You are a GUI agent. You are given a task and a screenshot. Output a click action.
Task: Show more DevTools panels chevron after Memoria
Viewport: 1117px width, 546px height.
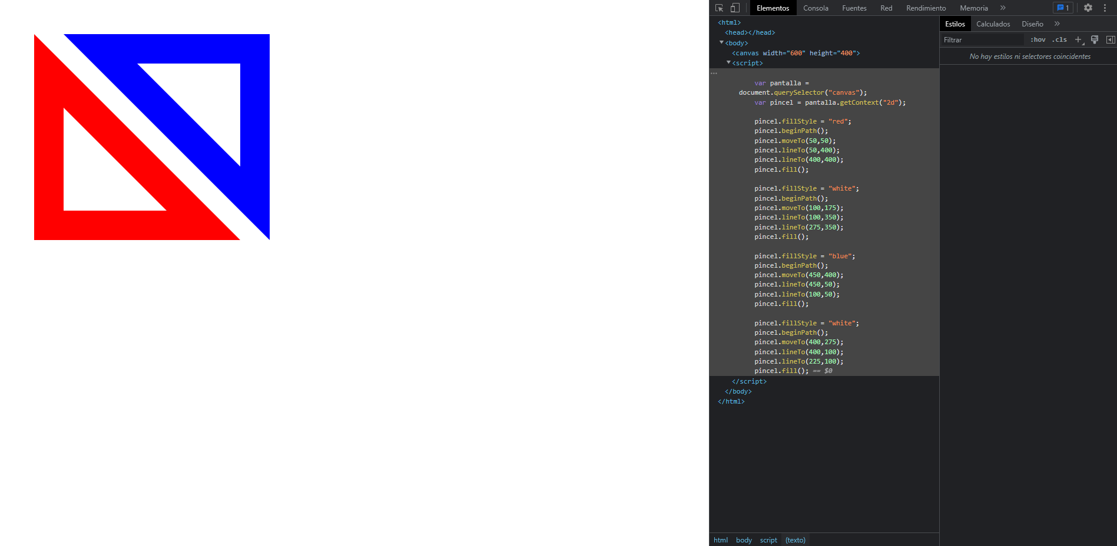click(1003, 8)
